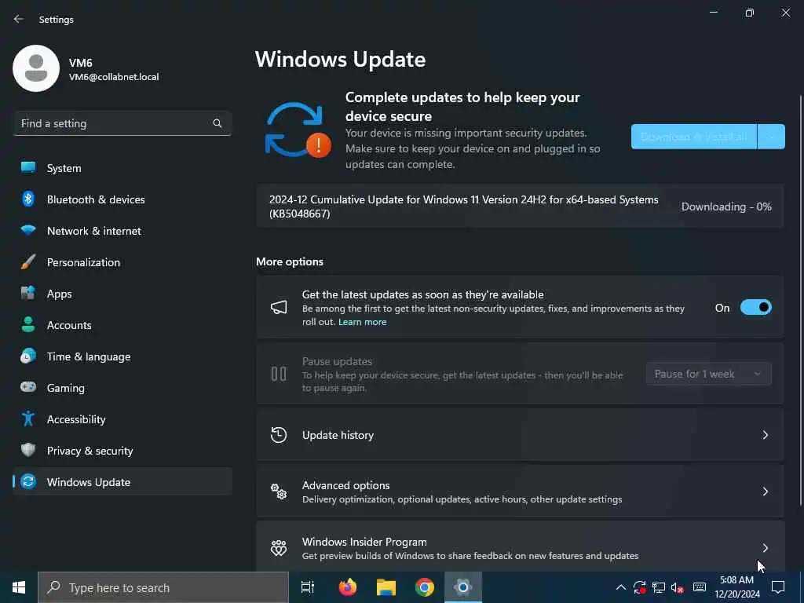Open the touch keyboard tray icon
The image size is (804, 603).
700,587
